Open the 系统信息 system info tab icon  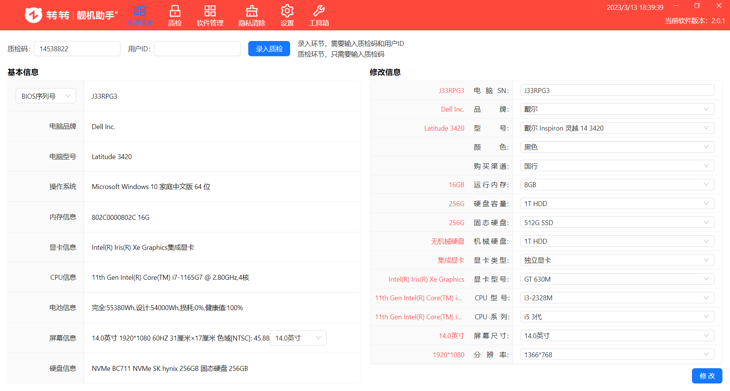click(140, 11)
